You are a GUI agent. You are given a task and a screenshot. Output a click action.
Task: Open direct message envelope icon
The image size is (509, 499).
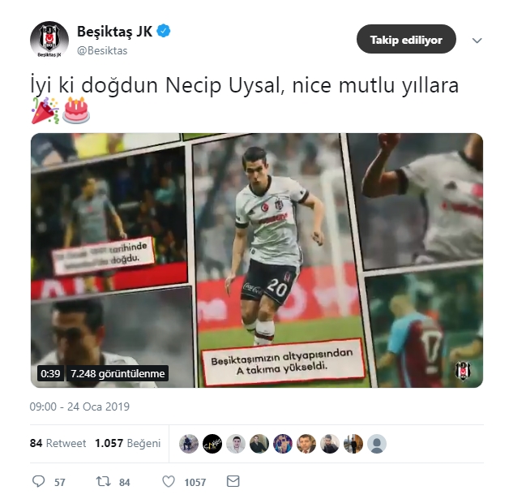[x=233, y=481]
